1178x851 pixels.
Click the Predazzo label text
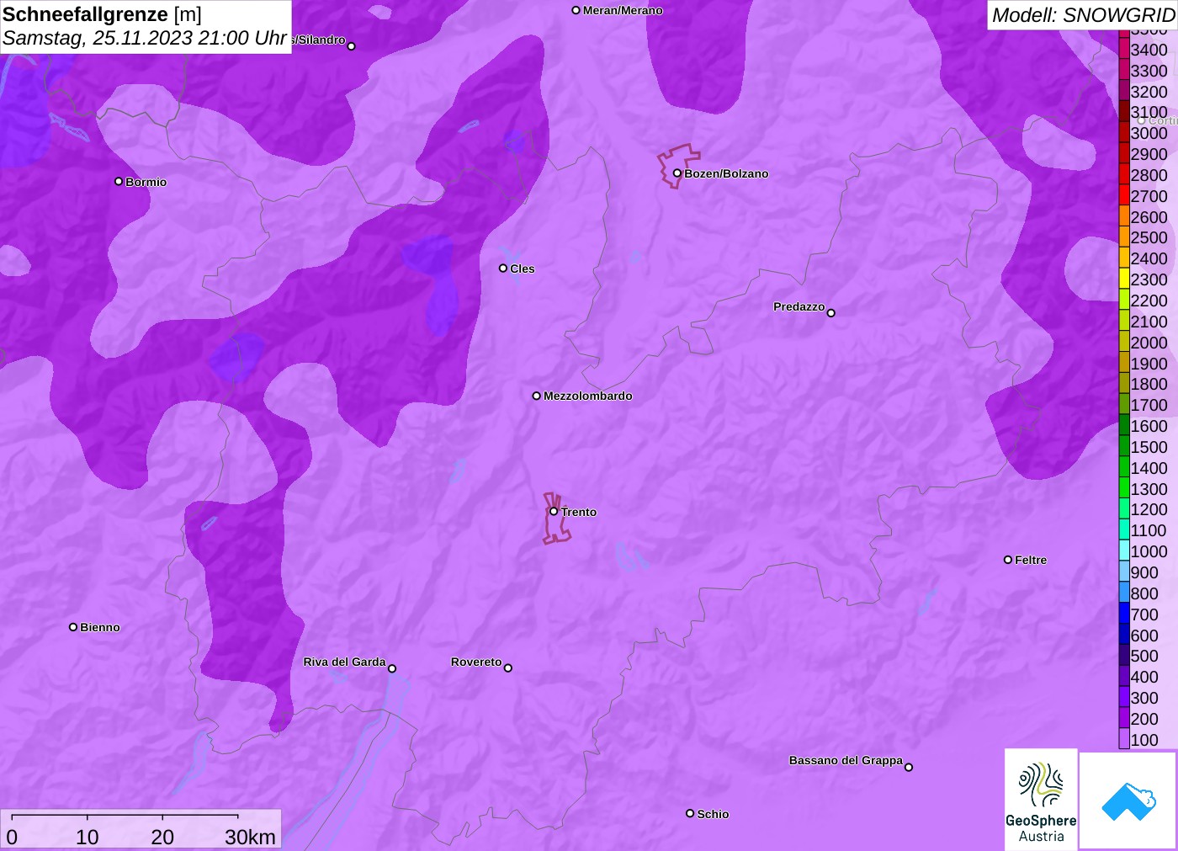point(799,306)
